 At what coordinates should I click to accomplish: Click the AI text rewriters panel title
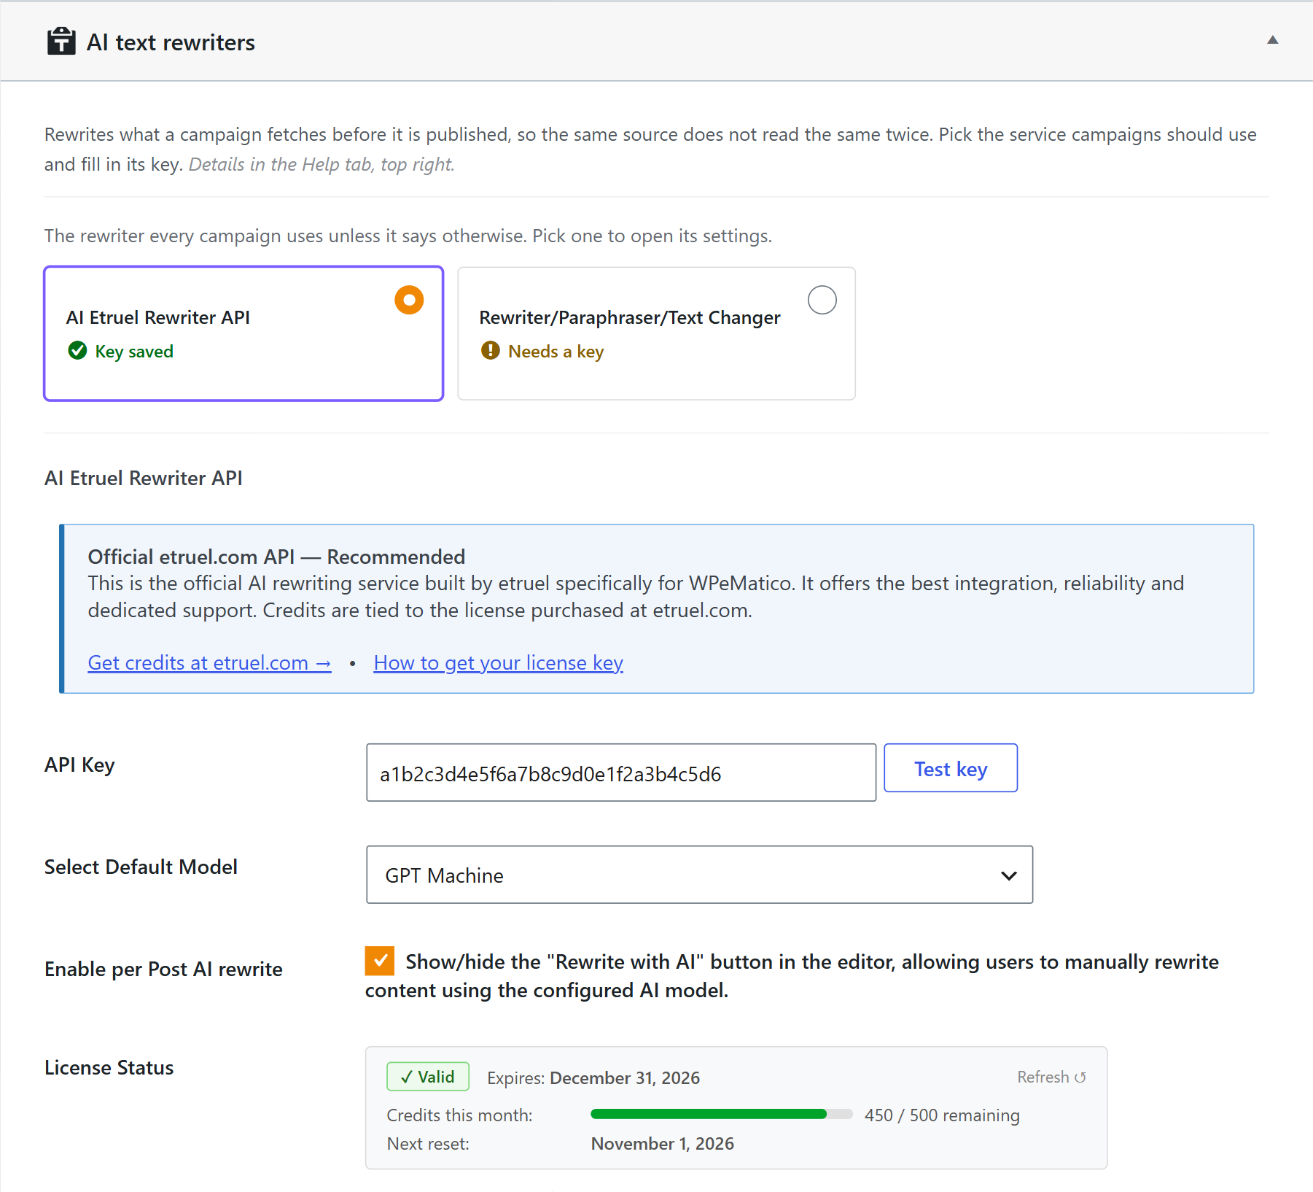[x=171, y=42]
